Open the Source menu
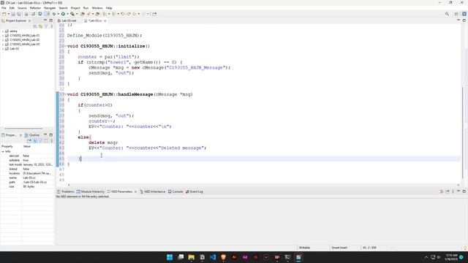Viewport: 468px width, 263px height. [x=22, y=8]
